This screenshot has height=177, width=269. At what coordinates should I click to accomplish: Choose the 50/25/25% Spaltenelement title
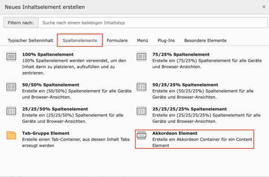(x=185, y=85)
